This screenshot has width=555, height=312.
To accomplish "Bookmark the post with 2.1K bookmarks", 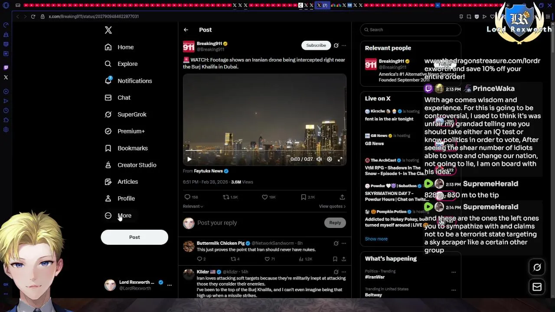I will (x=308, y=197).
